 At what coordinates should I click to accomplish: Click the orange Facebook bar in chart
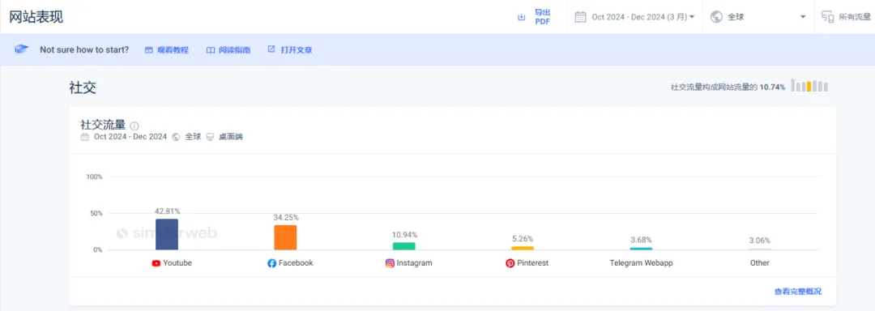point(285,237)
